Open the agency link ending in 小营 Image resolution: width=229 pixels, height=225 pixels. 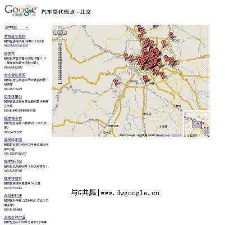point(13,119)
